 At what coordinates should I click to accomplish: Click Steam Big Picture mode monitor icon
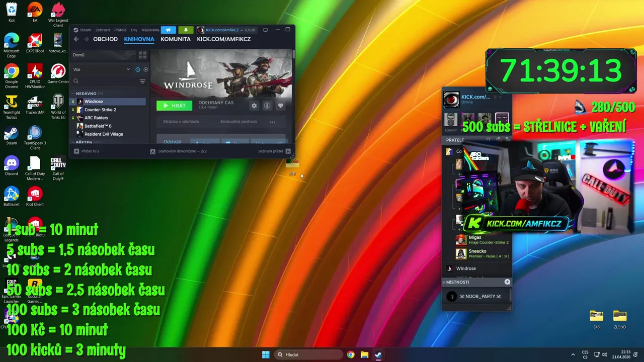pos(266,30)
